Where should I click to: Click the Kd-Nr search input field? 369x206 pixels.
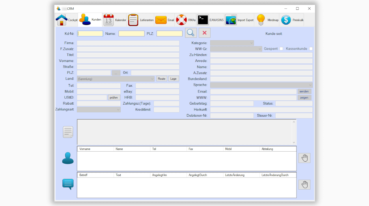point(90,34)
